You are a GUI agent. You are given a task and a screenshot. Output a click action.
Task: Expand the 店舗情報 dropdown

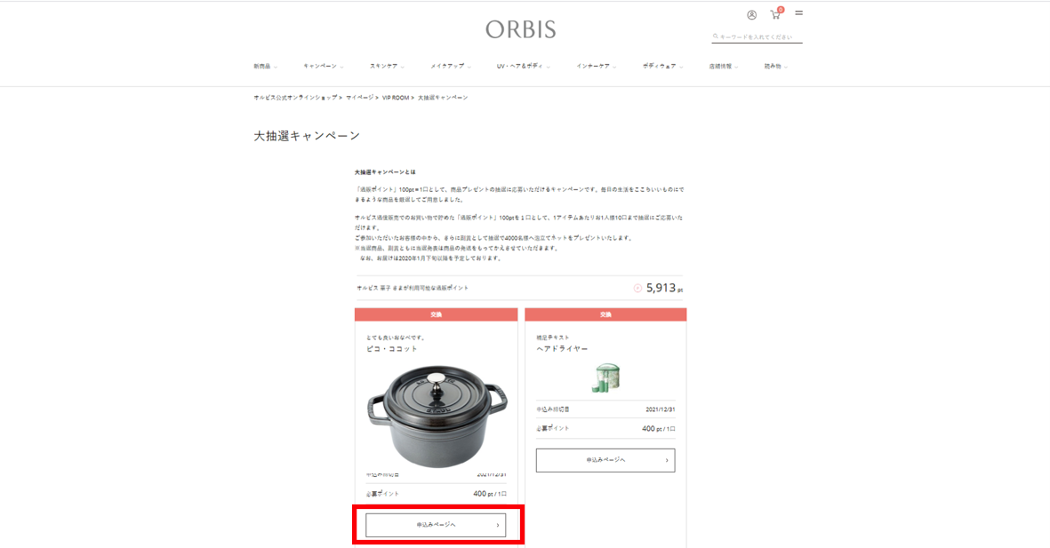[723, 67]
